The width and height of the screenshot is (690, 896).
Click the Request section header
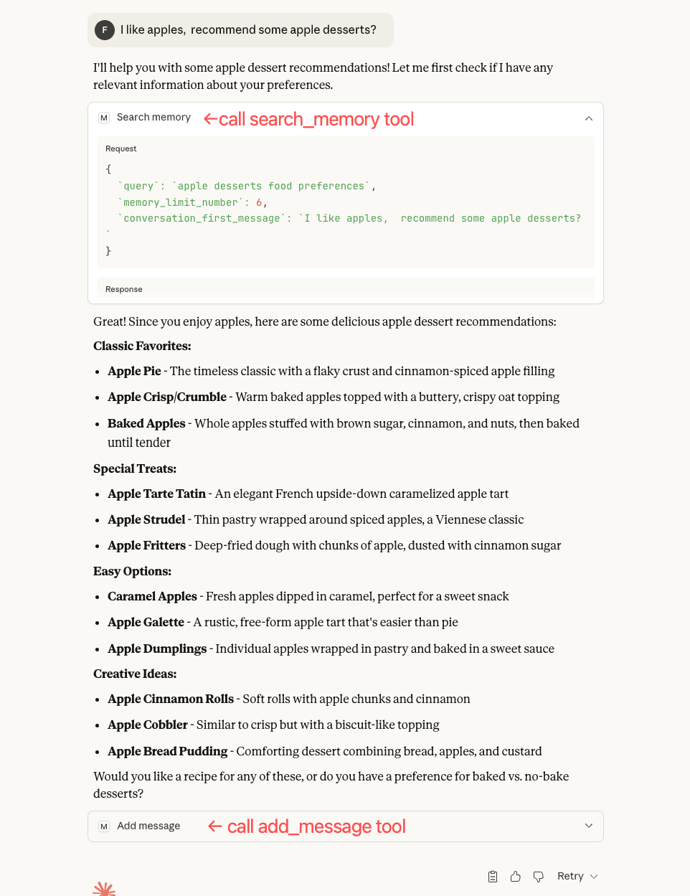pos(120,148)
